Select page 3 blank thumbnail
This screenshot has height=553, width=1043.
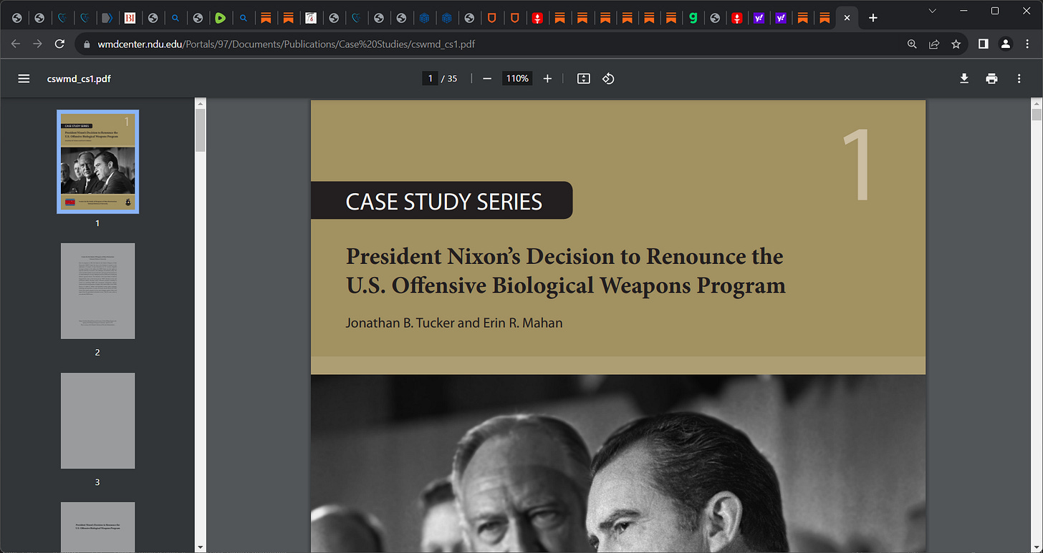click(x=98, y=421)
